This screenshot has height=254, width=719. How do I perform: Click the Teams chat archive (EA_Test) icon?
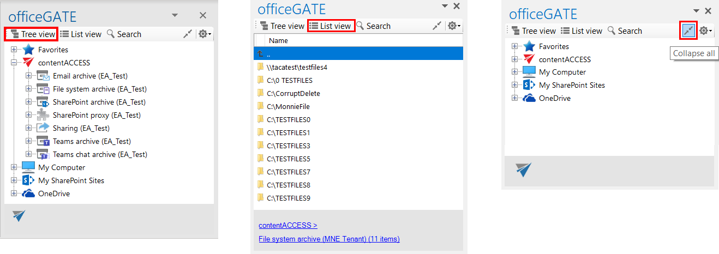(43, 154)
